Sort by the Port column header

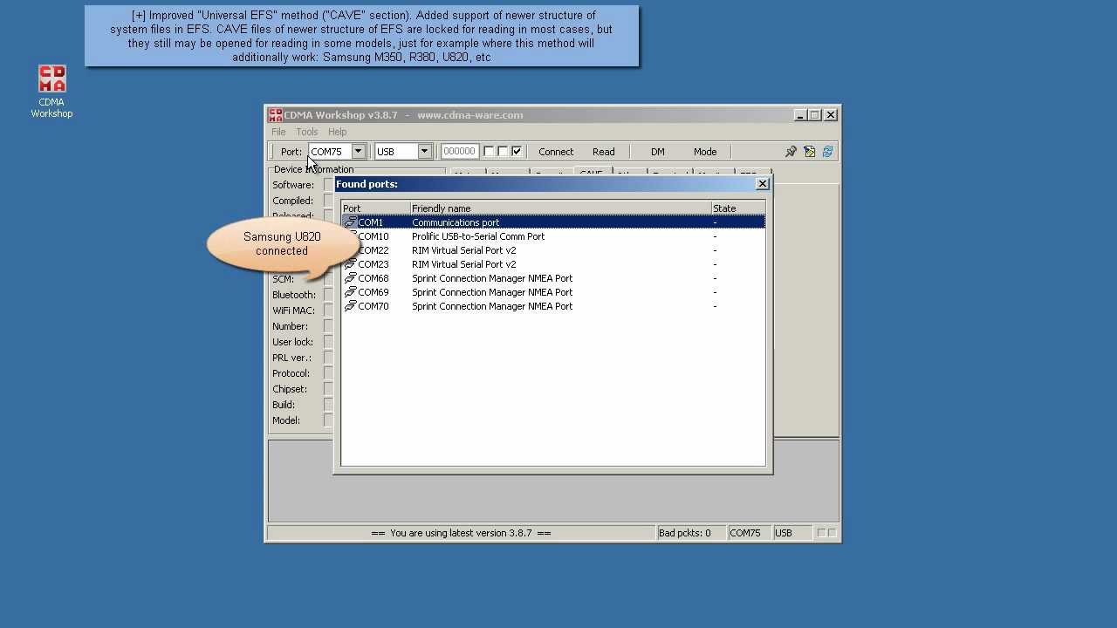(x=375, y=208)
